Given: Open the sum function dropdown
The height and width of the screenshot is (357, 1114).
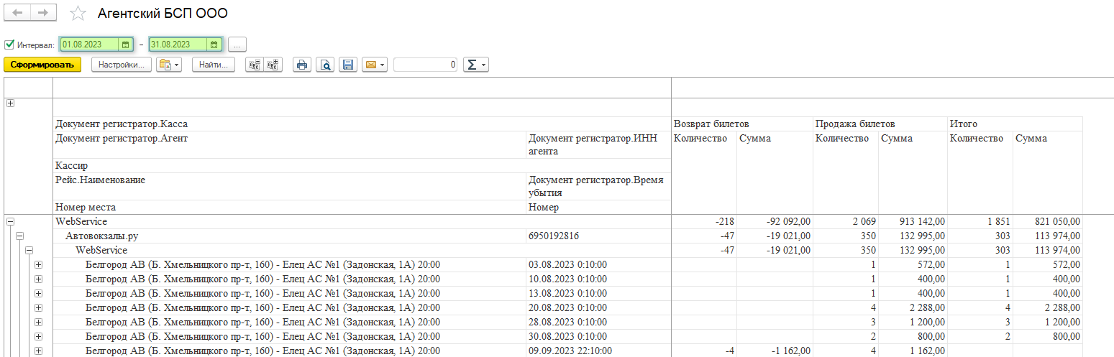Looking at the screenshot, I should [475, 65].
